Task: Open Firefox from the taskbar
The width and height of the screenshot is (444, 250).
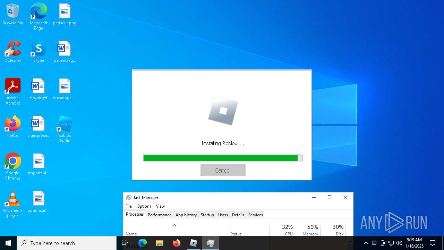Action: pyautogui.click(x=177, y=243)
